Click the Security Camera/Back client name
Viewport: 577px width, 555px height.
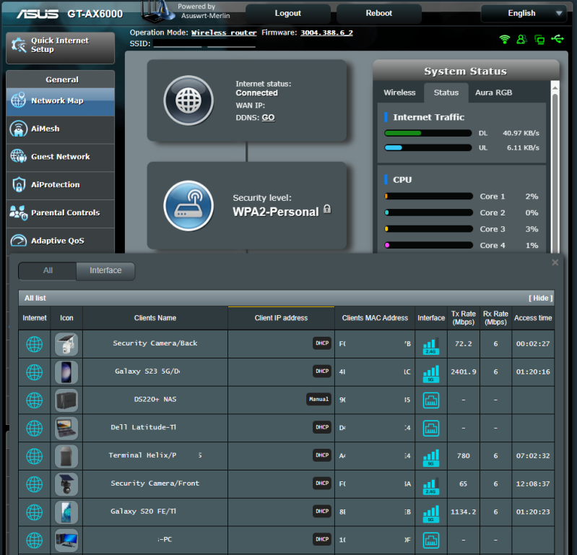155,343
